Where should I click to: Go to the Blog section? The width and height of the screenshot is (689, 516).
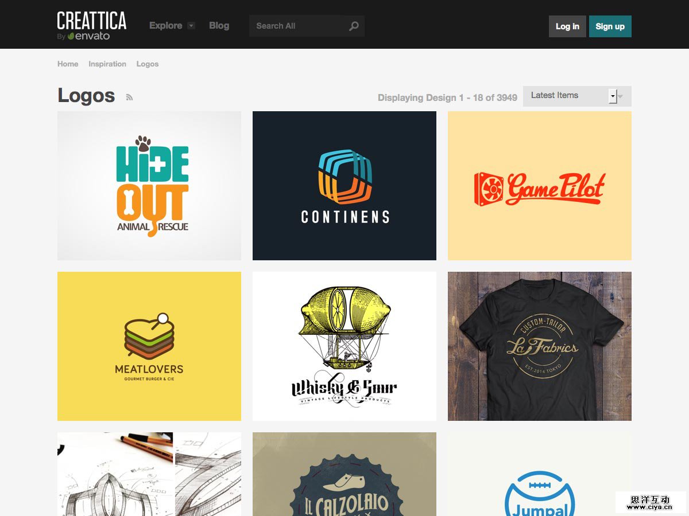pyautogui.click(x=219, y=26)
